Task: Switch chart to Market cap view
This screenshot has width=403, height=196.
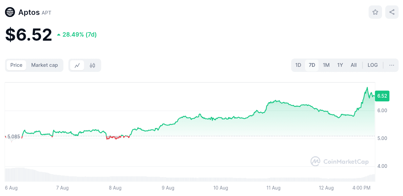Action: click(x=44, y=65)
